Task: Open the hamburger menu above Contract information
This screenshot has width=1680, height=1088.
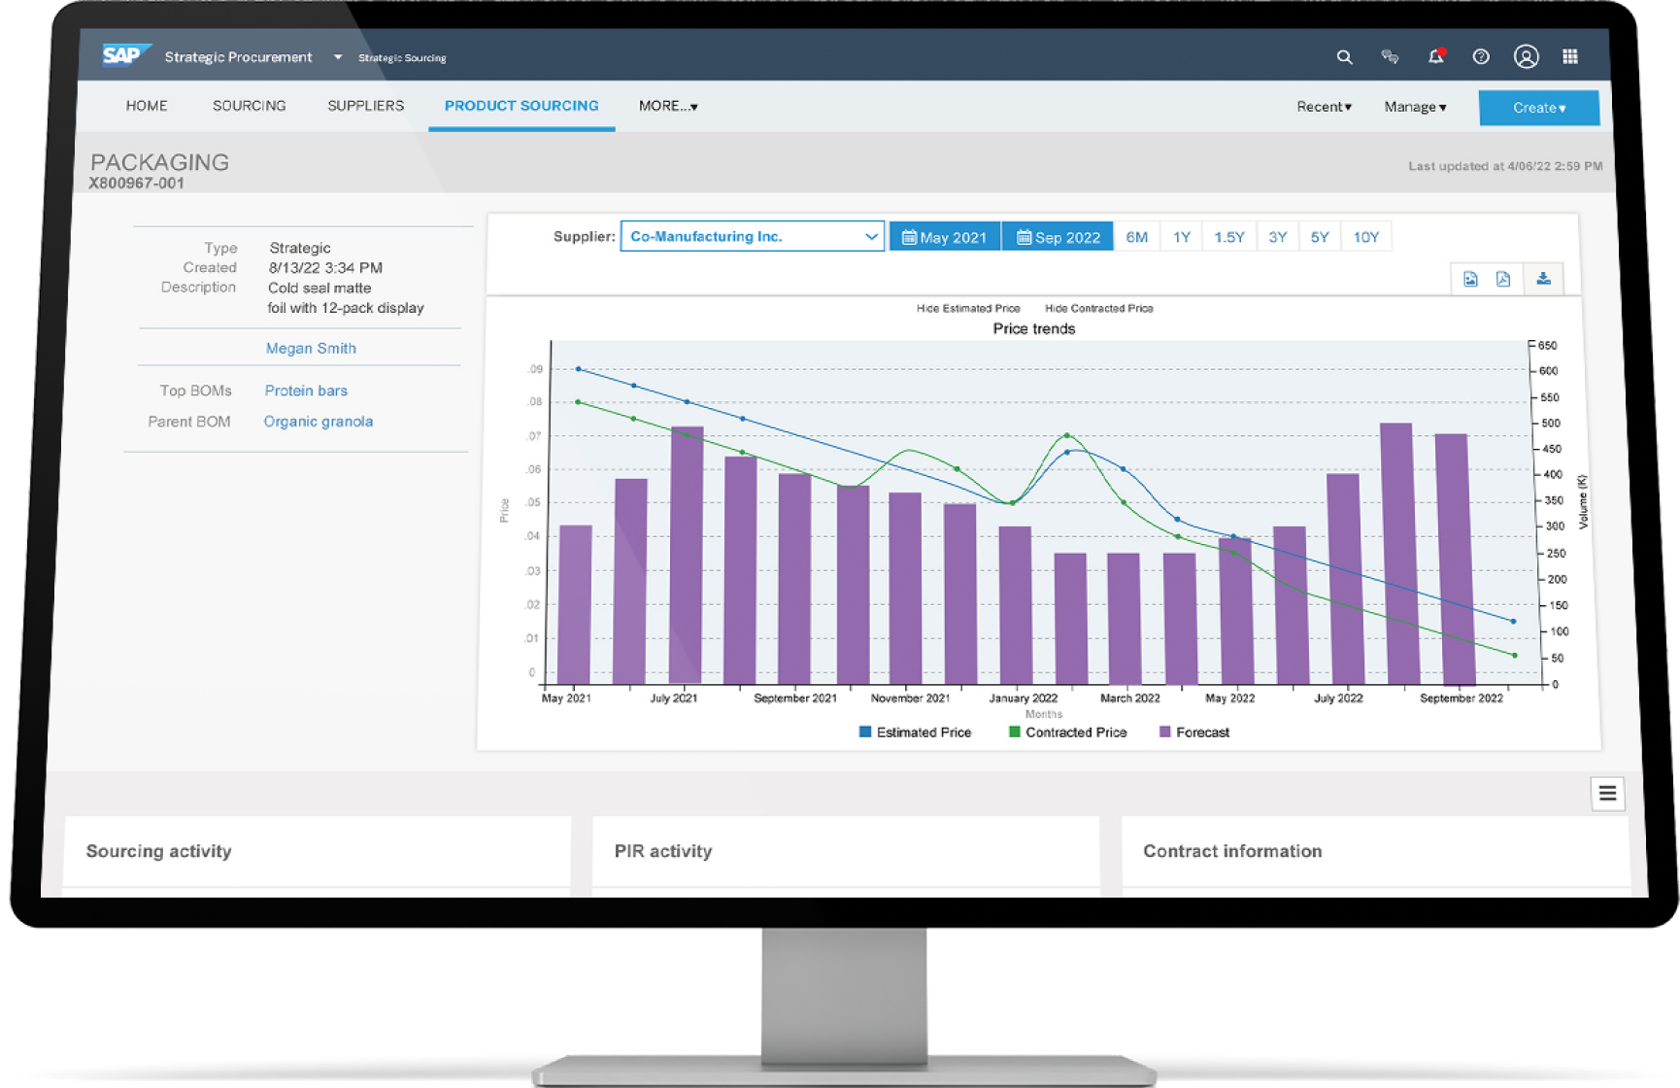Action: (x=1607, y=794)
